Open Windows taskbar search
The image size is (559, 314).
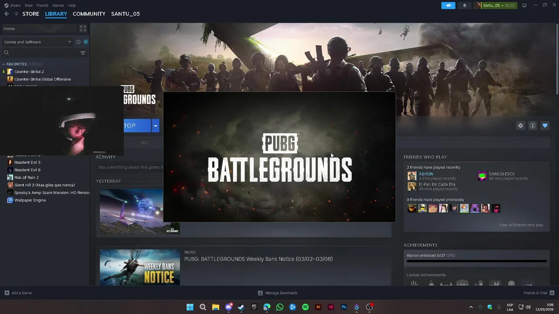[203, 307]
